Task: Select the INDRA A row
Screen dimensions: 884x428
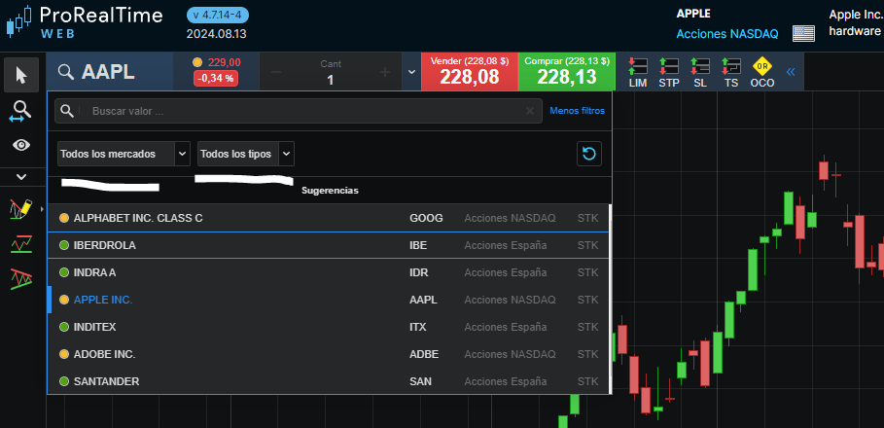Action: pos(328,272)
